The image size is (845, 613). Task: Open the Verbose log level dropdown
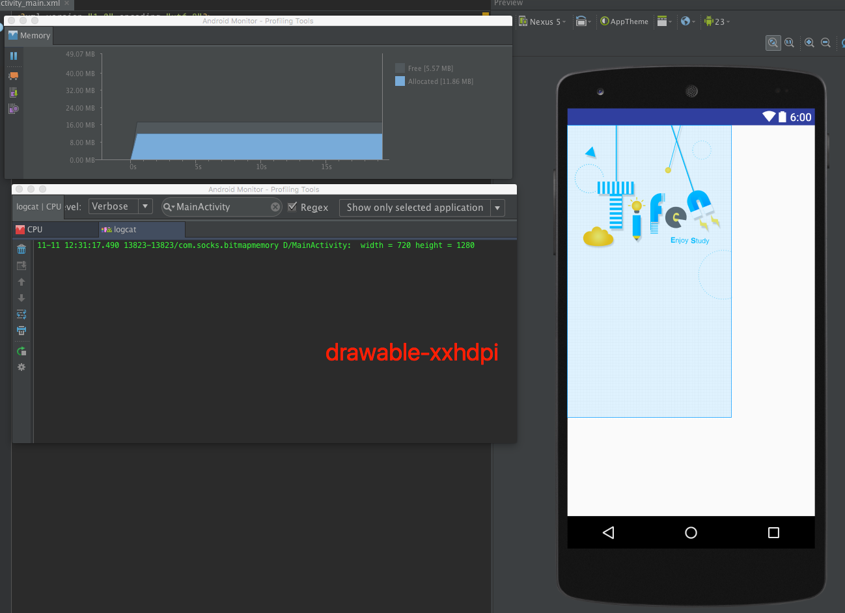coord(120,206)
